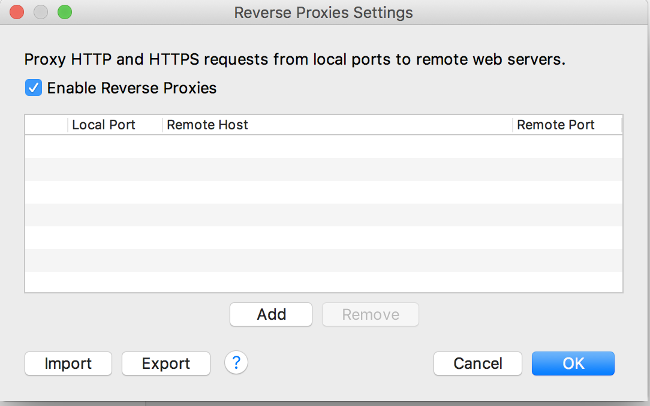Sort by the Local Port column header

pos(104,125)
